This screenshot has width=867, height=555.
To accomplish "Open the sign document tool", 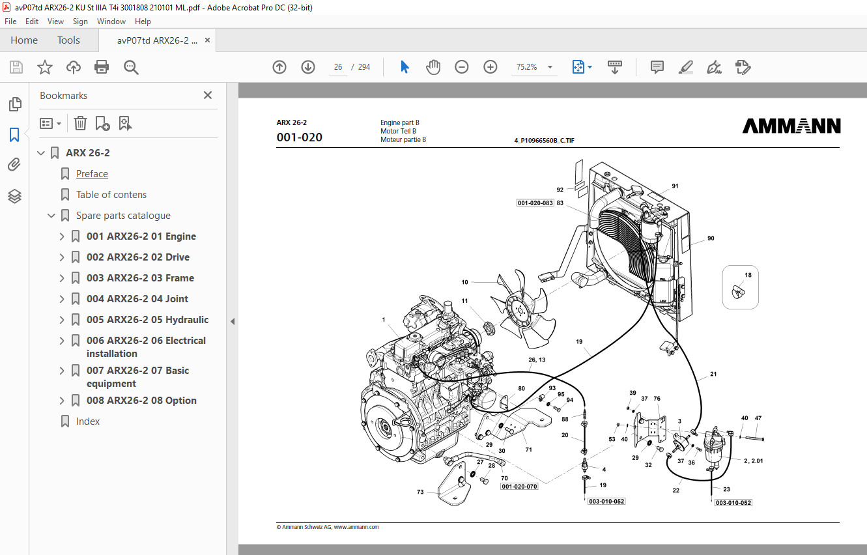I will (714, 67).
